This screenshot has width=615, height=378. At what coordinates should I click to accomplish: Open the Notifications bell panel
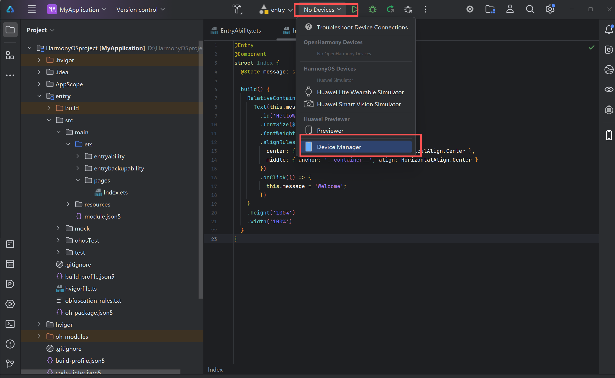609,29
